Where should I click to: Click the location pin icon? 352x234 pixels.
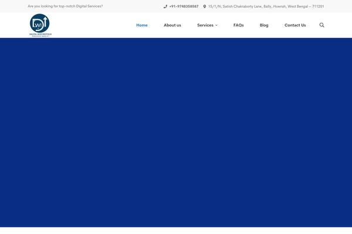pyautogui.click(x=205, y=6)
